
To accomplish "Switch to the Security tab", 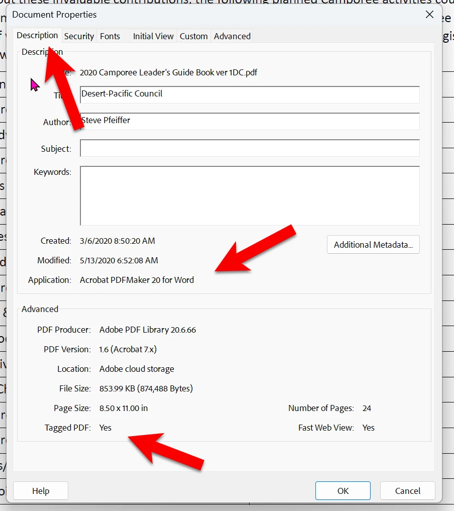I will point(79,36).
